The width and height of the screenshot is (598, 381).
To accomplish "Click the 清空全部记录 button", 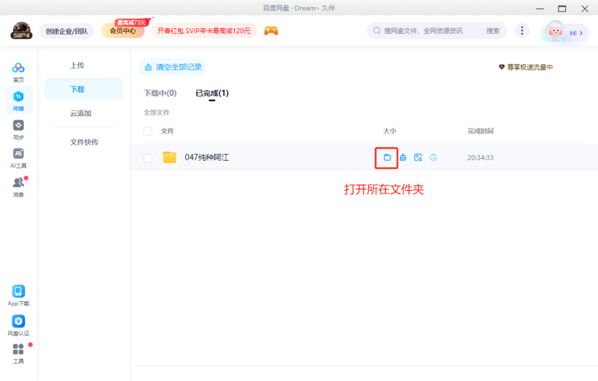I will click(x=173, y=67).
